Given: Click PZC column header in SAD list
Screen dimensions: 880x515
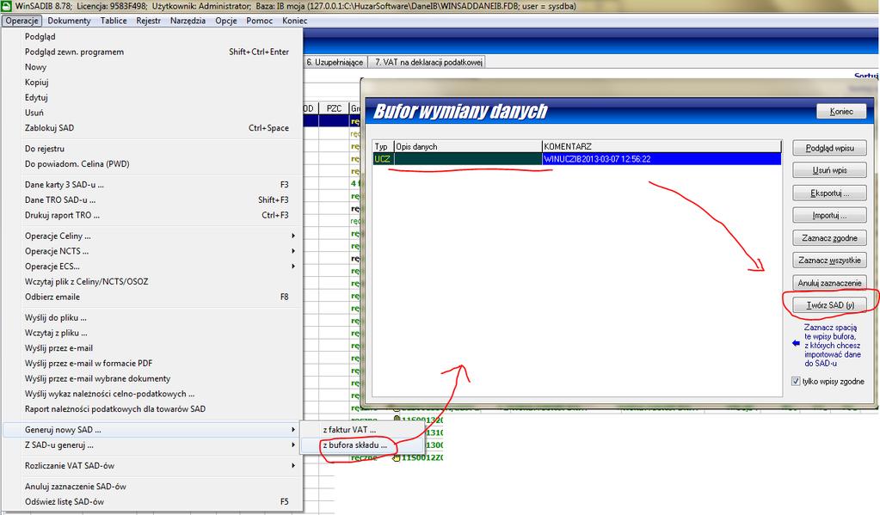Looking at the screenshot, I should tap(334, 108).
